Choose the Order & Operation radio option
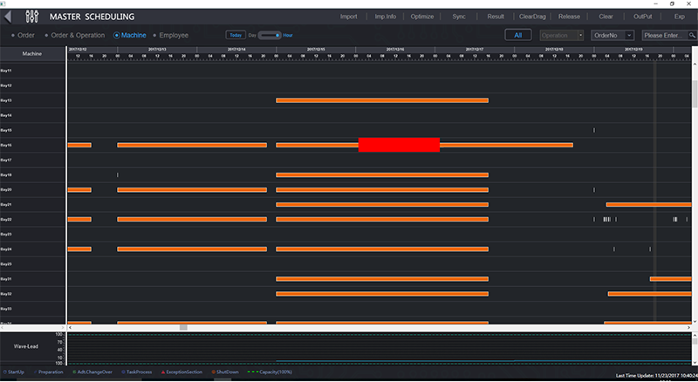Screen dimensions: 698x382 click(x=47, y=35)
